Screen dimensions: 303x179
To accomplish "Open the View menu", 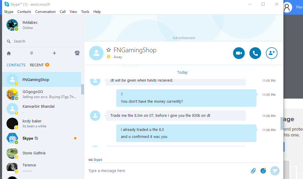I will [73, 12].
